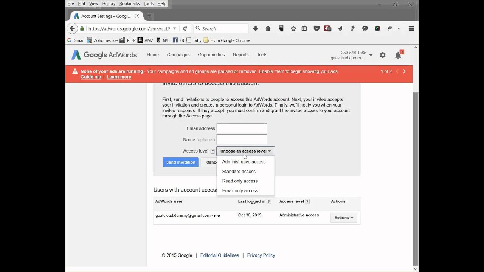The width and height of the screenshot is (484, 272).
Task: Reload the page with the refresh icon
Action: click(185, 28)
